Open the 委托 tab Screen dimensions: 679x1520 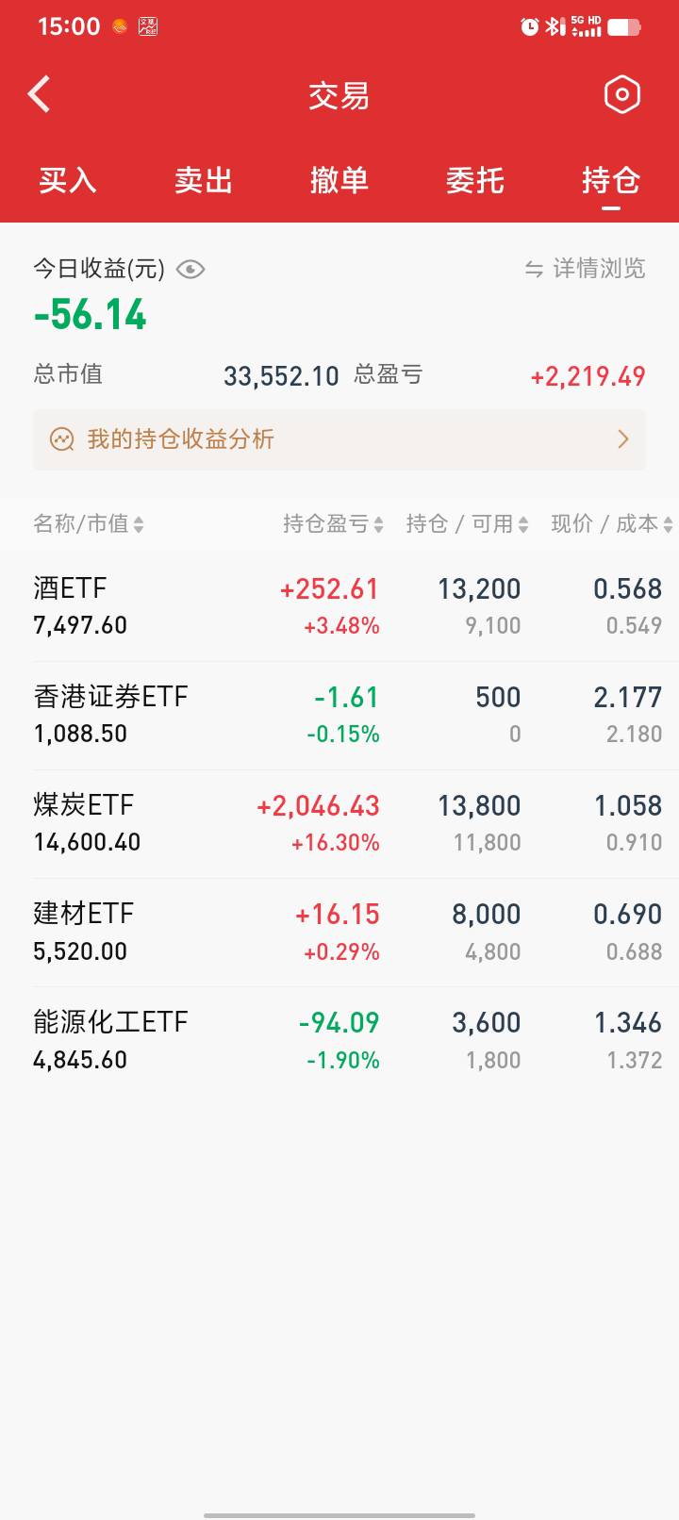tap(475, 180)
